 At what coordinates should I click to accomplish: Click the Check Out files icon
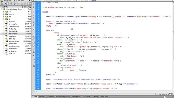[18, 4]
